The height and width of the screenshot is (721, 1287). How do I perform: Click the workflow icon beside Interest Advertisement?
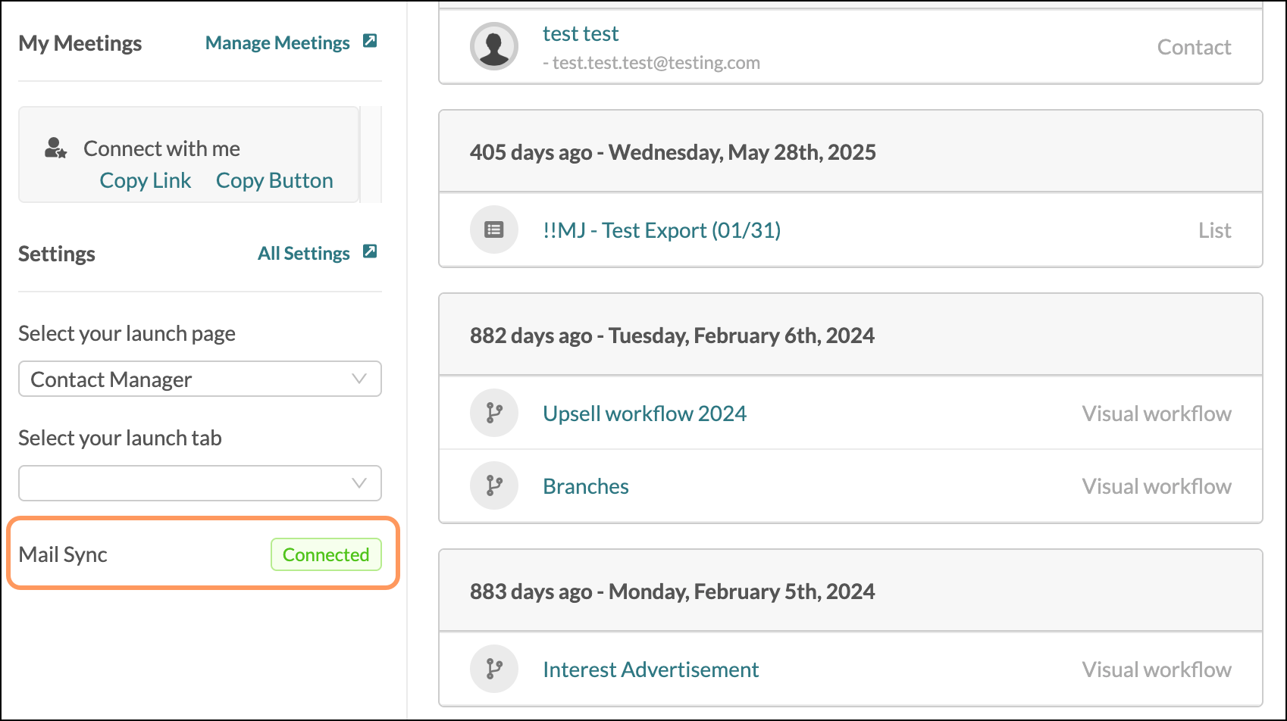494,669
